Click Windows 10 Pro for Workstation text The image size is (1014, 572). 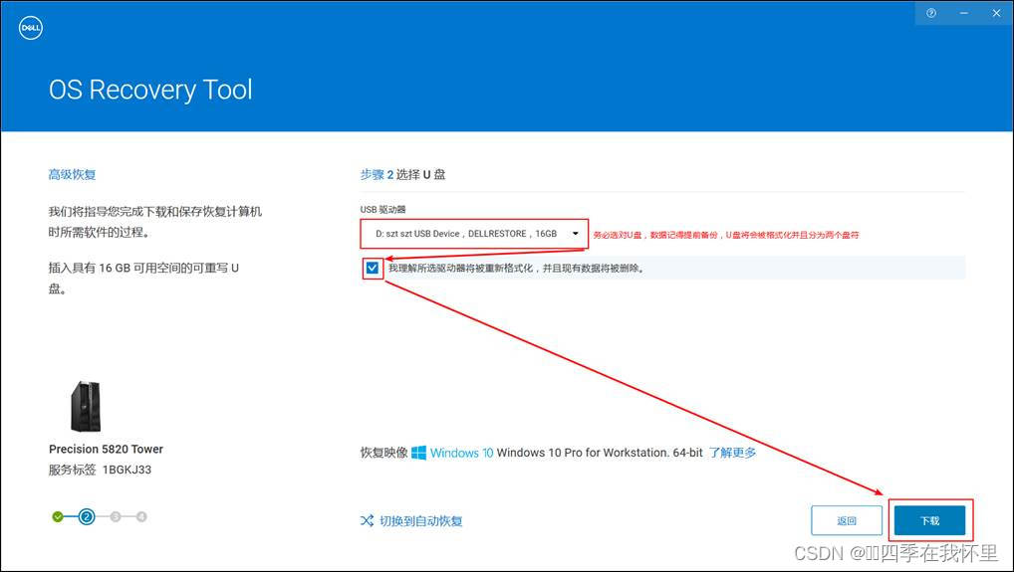[x=600, y=453]
